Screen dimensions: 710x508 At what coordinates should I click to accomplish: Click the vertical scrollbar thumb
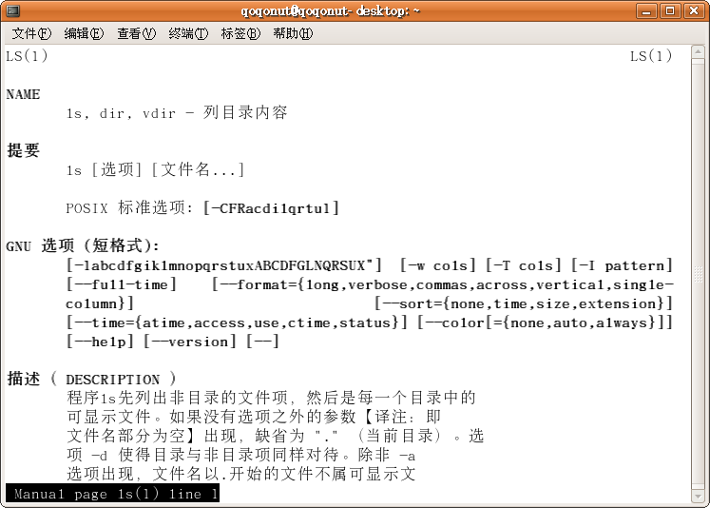click(699, 274)
